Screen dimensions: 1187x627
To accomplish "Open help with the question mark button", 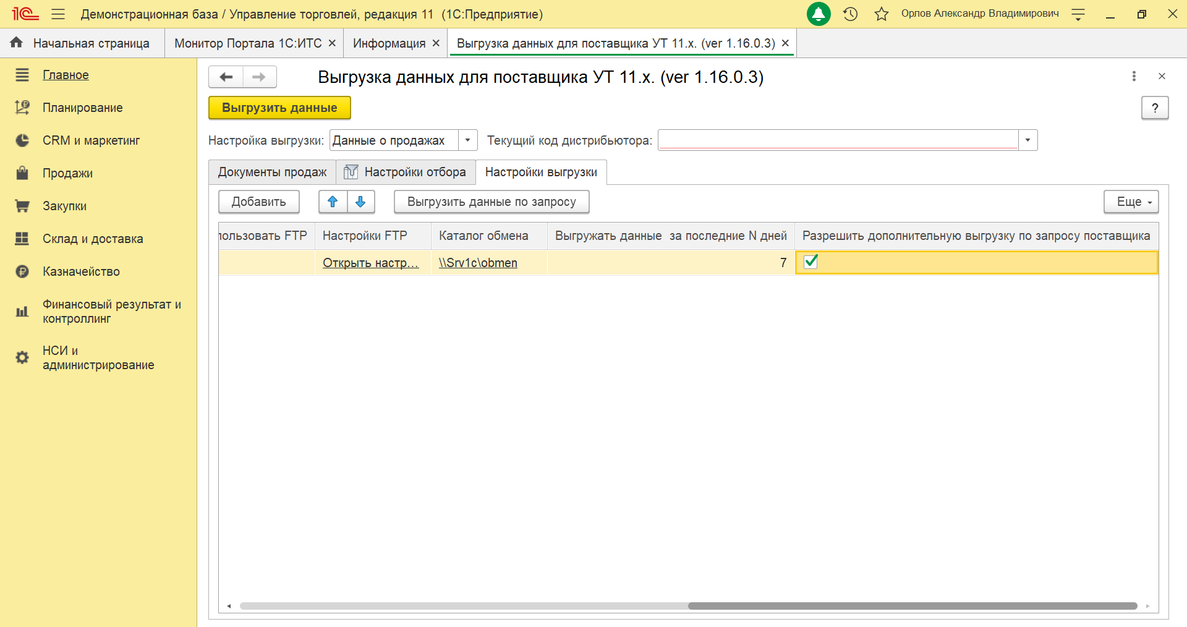I will tap(1155, 108).
